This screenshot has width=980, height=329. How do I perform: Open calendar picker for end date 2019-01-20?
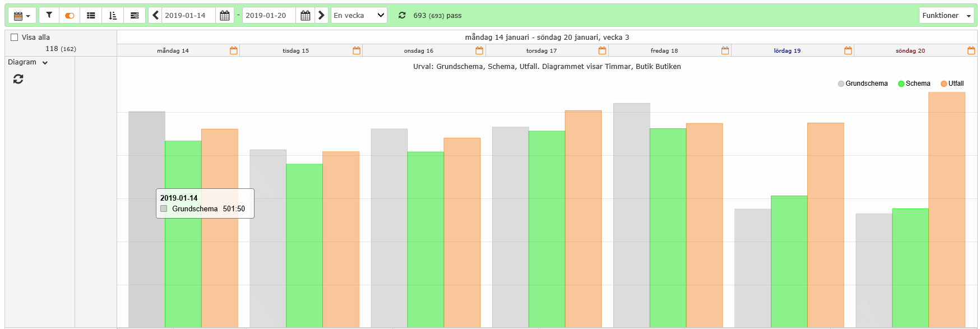coord(306,15)
